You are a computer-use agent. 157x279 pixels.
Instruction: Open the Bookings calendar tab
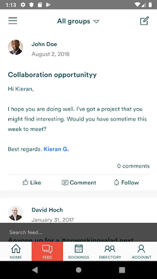click(78, 251)
